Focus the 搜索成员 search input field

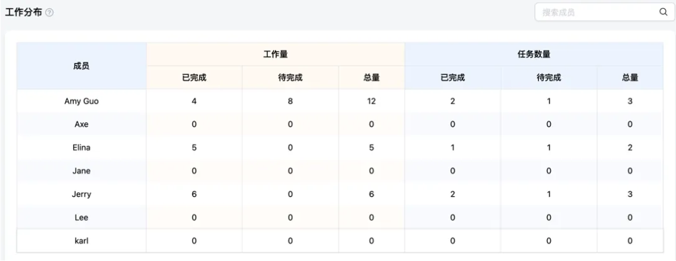point(595,12)
